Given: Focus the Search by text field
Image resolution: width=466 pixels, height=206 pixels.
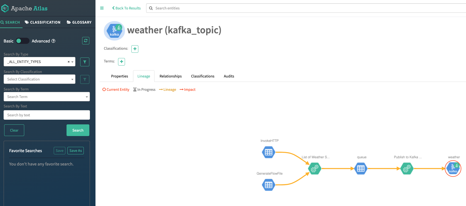Looking at the screenshot, I should tap(47, 115).
